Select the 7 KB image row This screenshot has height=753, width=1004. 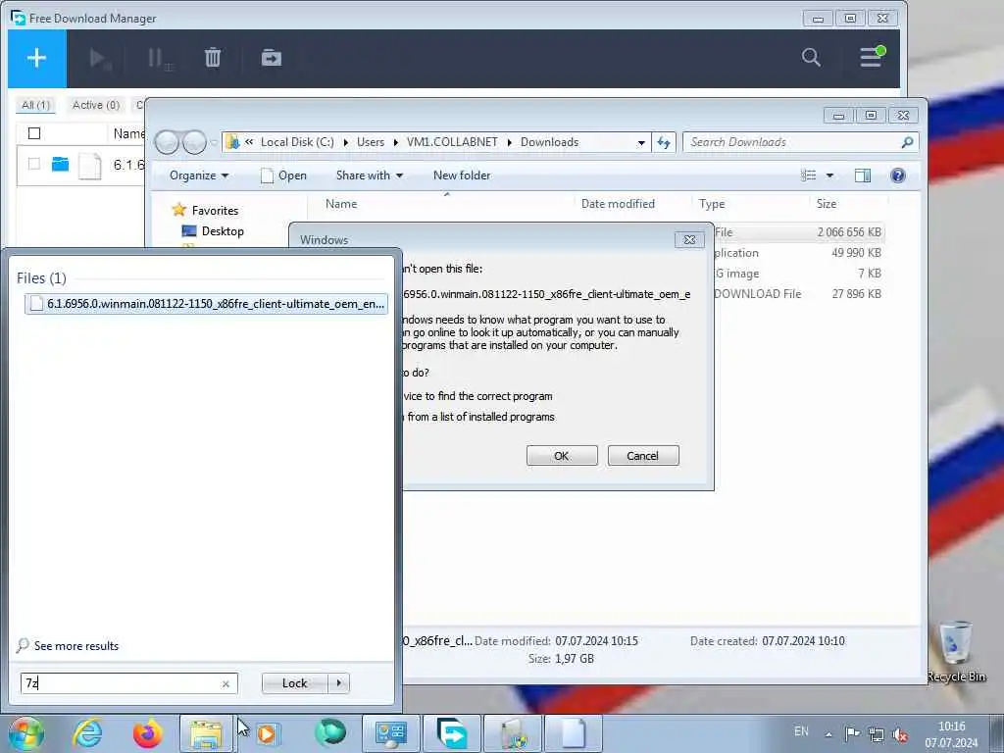click(800, 274)
